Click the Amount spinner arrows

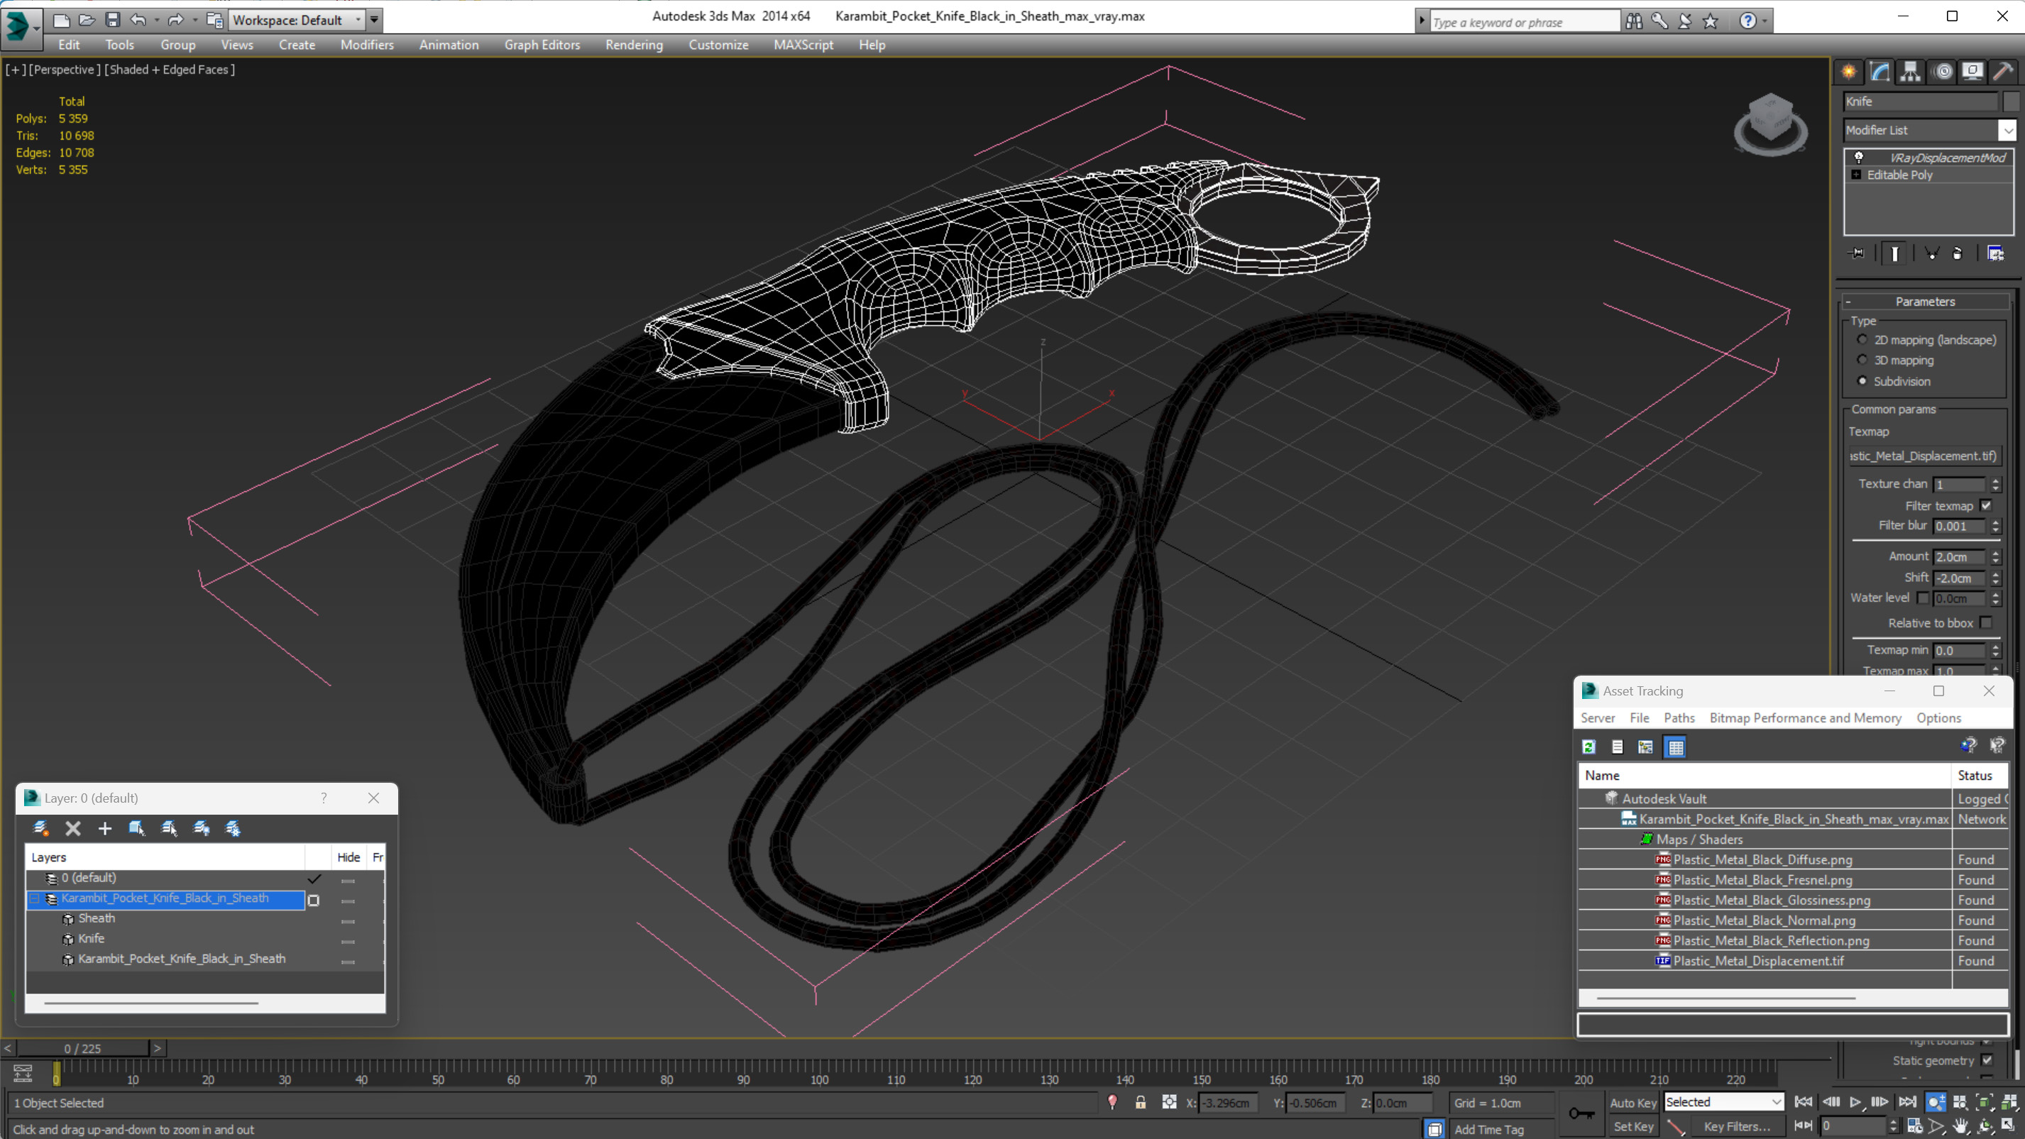click(x=1995, y=556)
